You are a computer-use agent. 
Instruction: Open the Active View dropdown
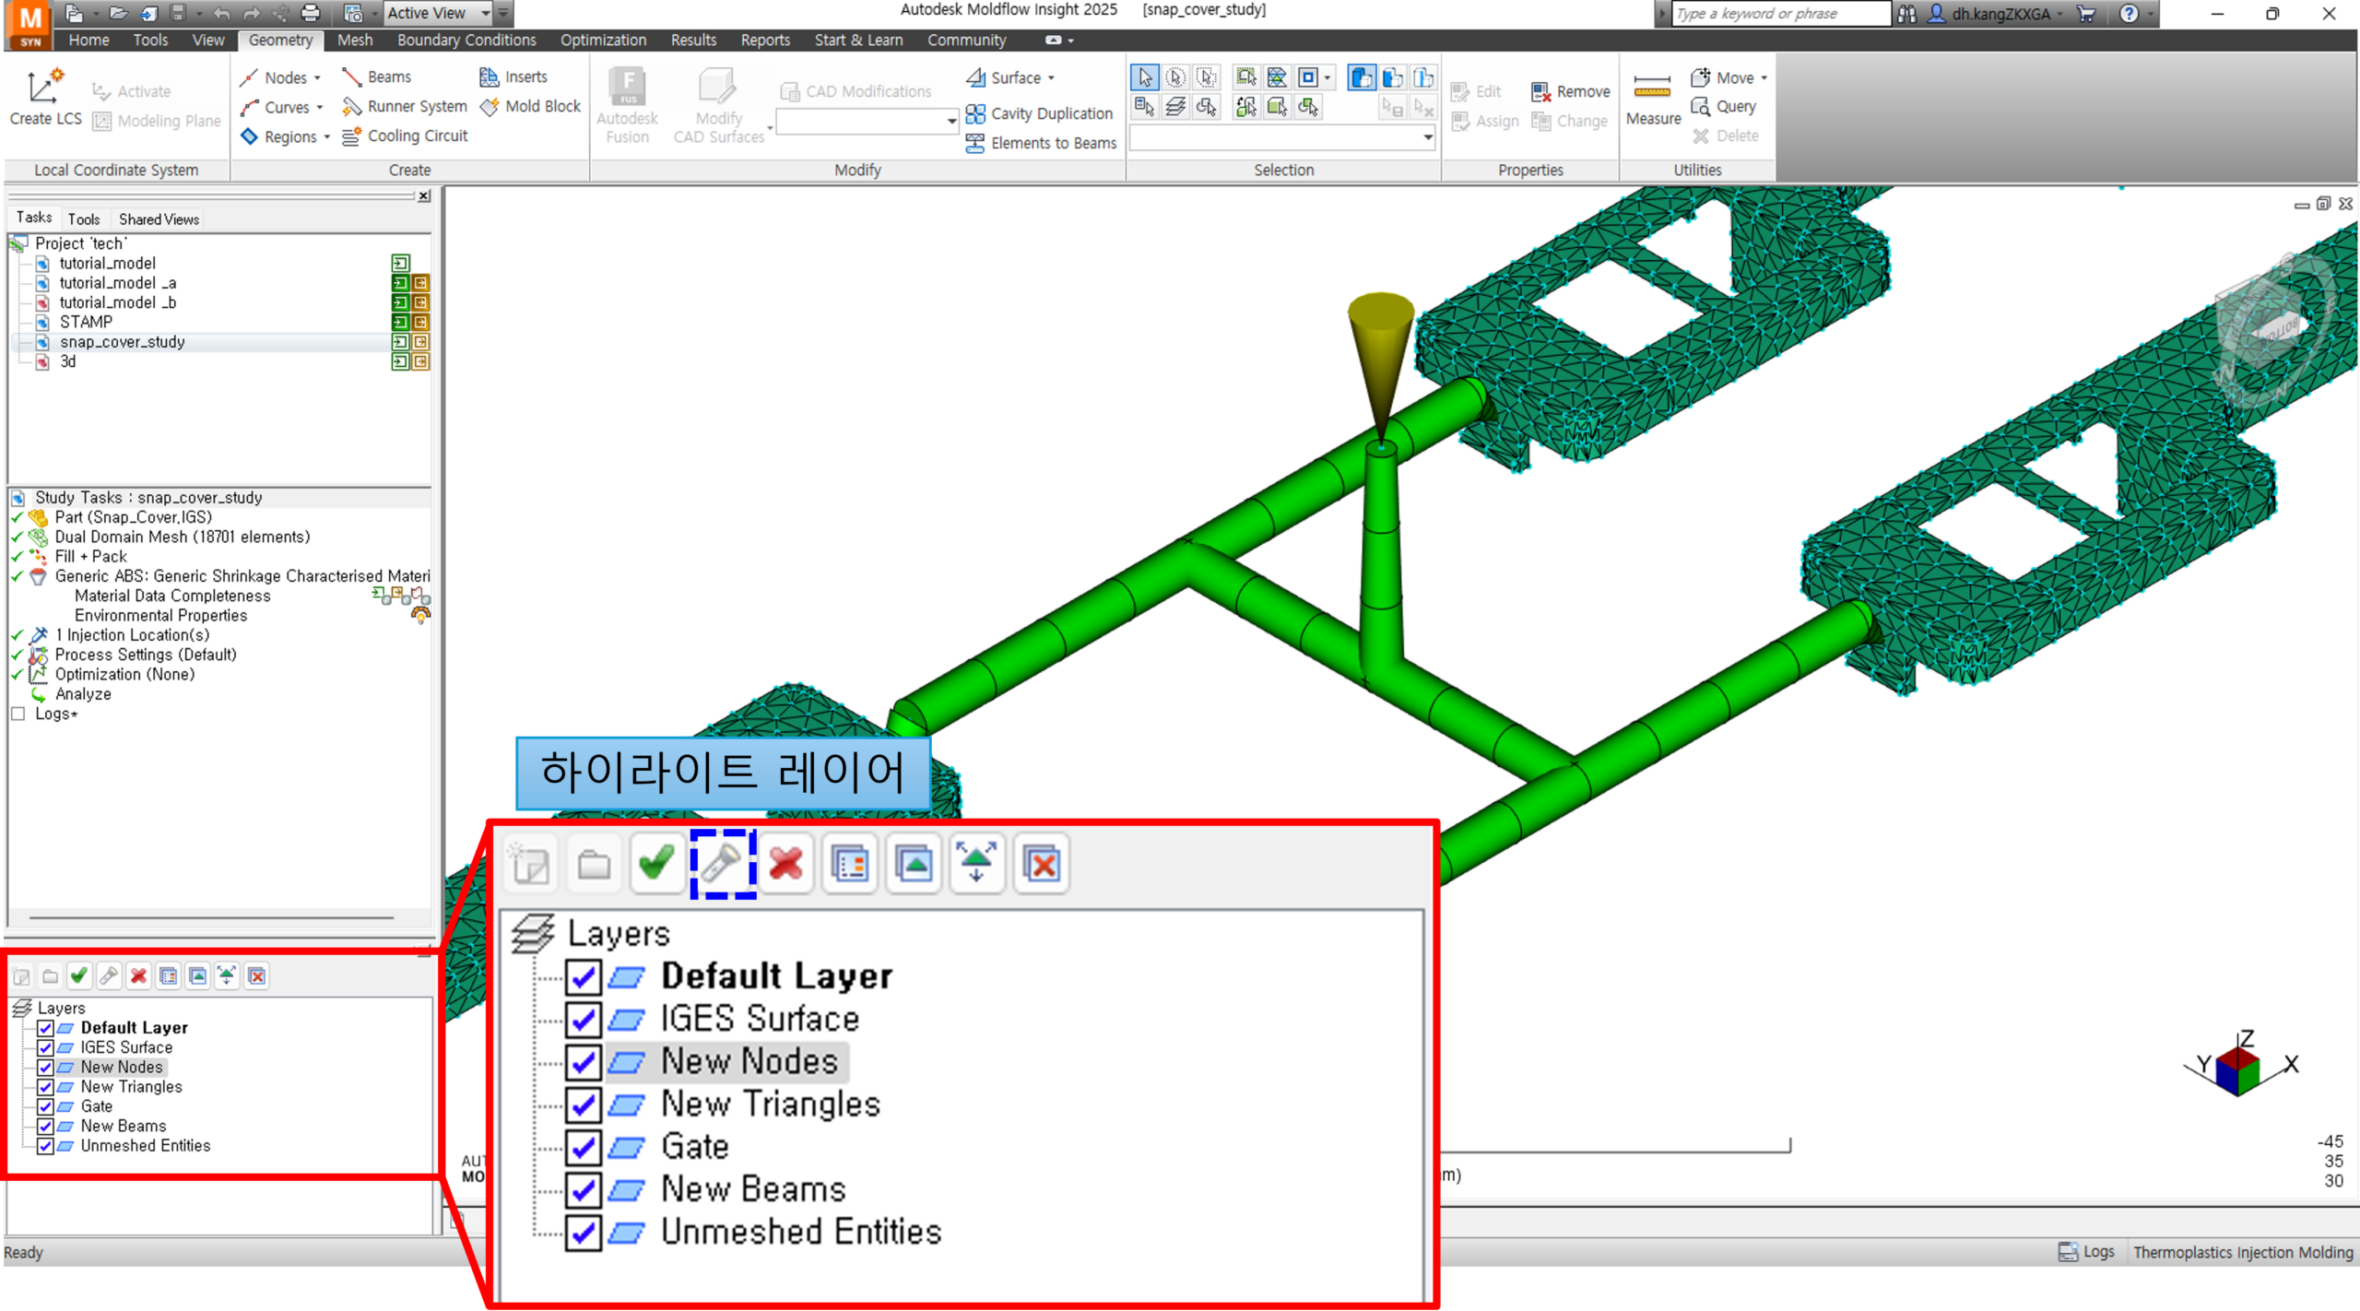(486, 13)
